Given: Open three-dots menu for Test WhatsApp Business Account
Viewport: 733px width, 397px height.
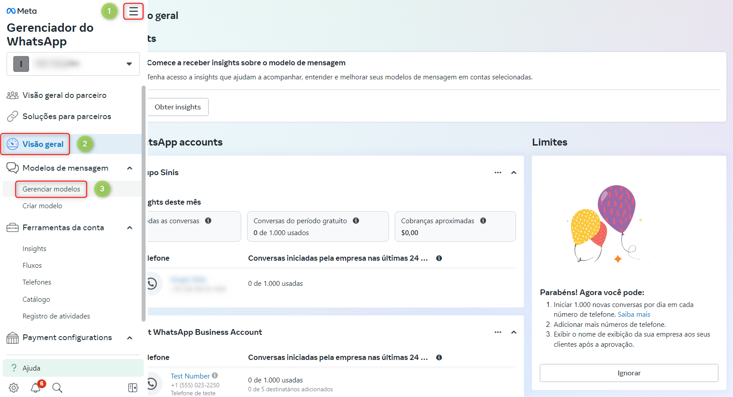Looking at the screenshot, I should pyautogui.click(x=498, y=332).
